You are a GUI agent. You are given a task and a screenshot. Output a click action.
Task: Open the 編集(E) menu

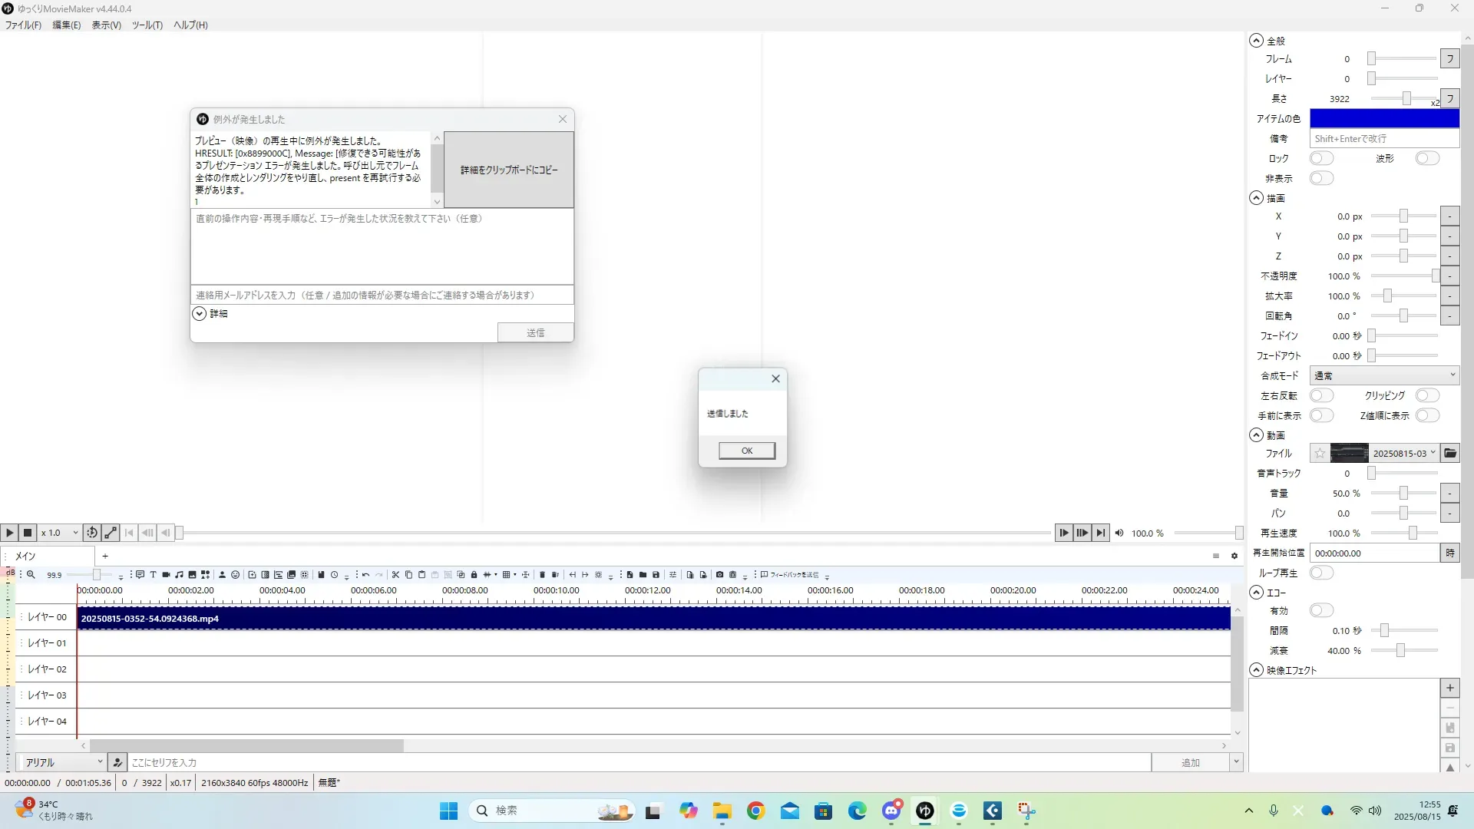[66, 25]
